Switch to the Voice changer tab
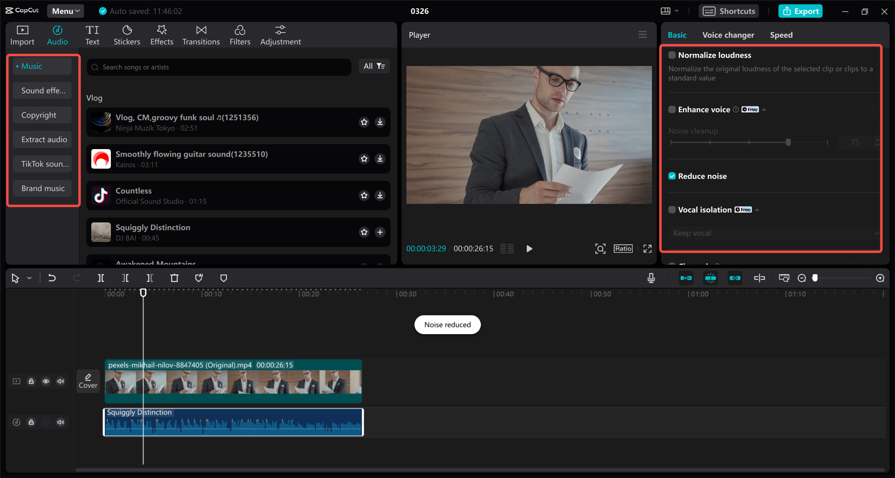This screenshot has width=895, height=478. click(x=728, y=35)
